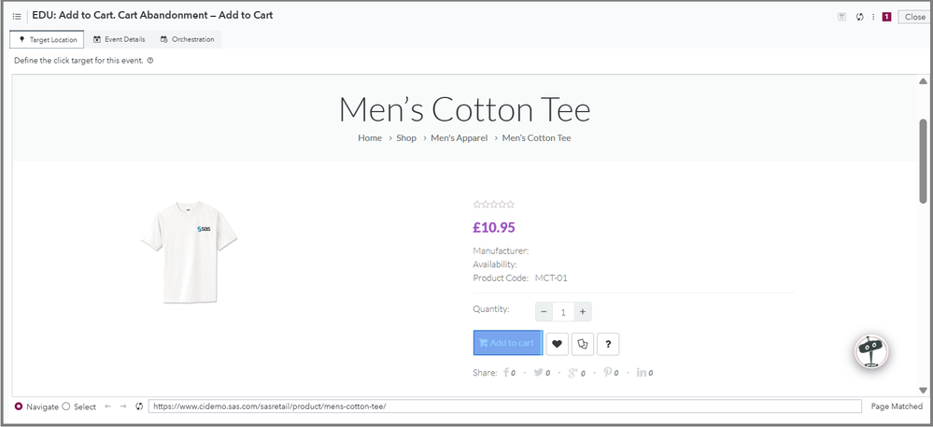
Task: Decrease quantity with the minus button
Action: click(x=544, y=312)
